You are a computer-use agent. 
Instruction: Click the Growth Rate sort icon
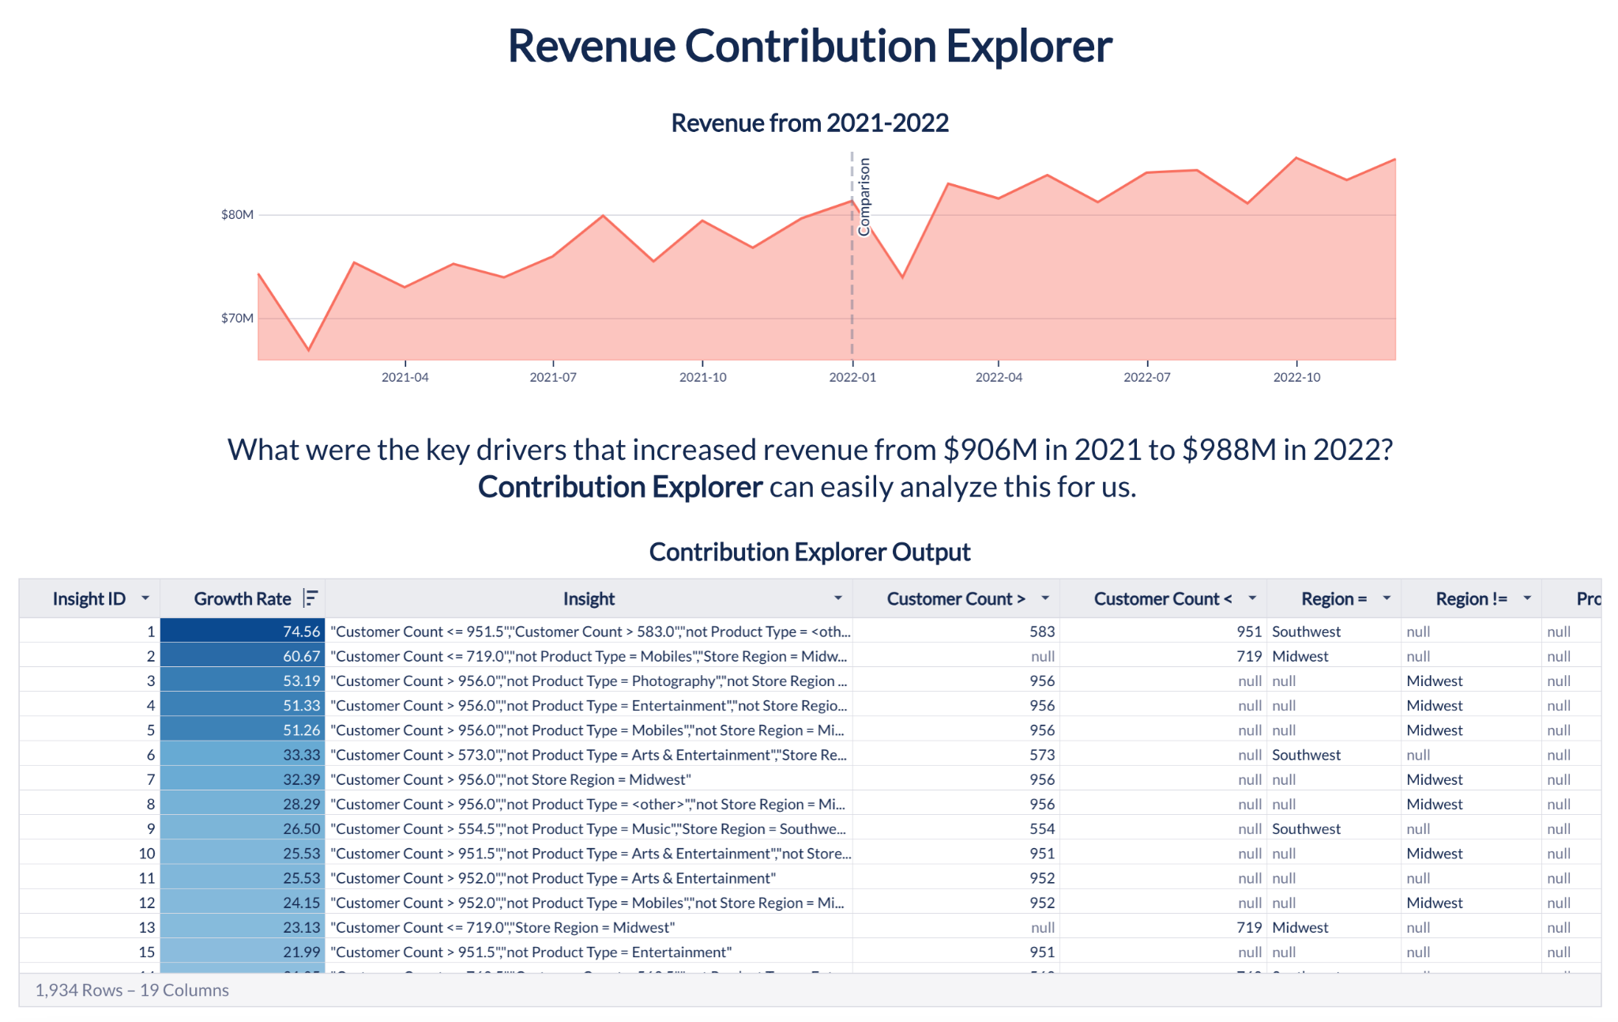[310, 598]
